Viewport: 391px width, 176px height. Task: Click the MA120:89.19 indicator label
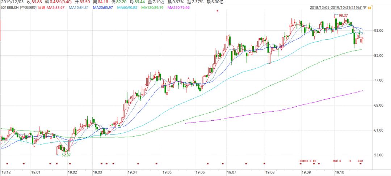point(152,8)
